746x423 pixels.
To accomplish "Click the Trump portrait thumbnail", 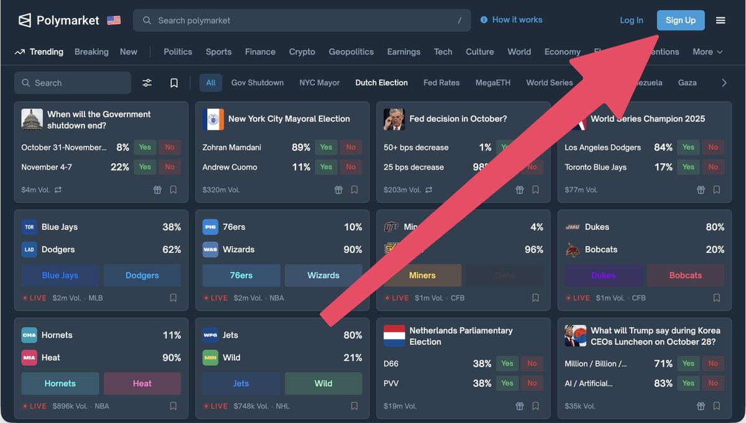I will (x=575, y=335).
